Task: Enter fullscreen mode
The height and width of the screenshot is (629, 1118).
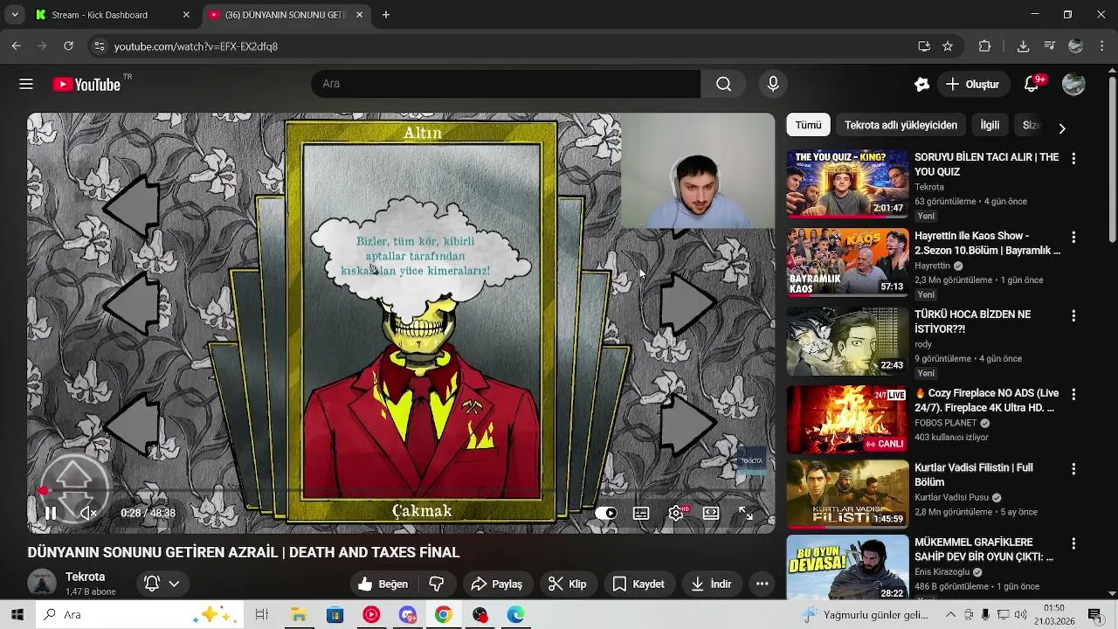Action: 746,514
